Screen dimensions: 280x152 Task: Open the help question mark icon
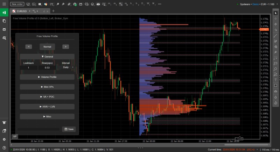pyautogui.click(x=4, y=148)
